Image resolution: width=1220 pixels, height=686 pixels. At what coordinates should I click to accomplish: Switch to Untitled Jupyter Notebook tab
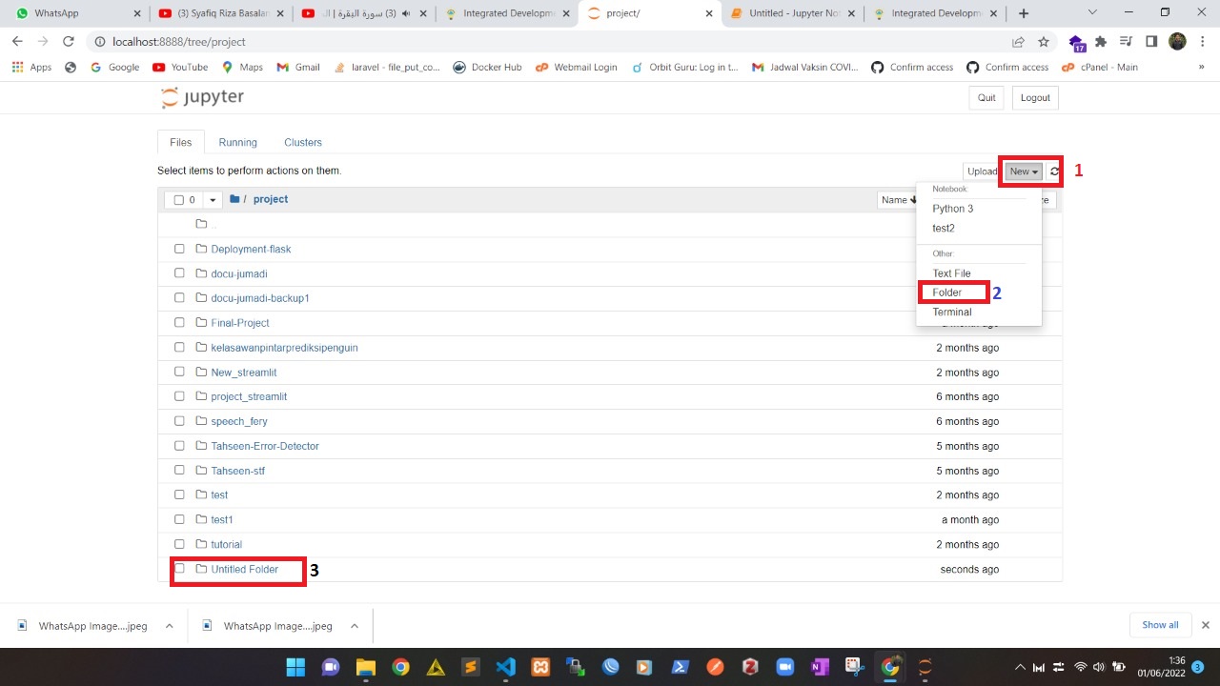793,13
